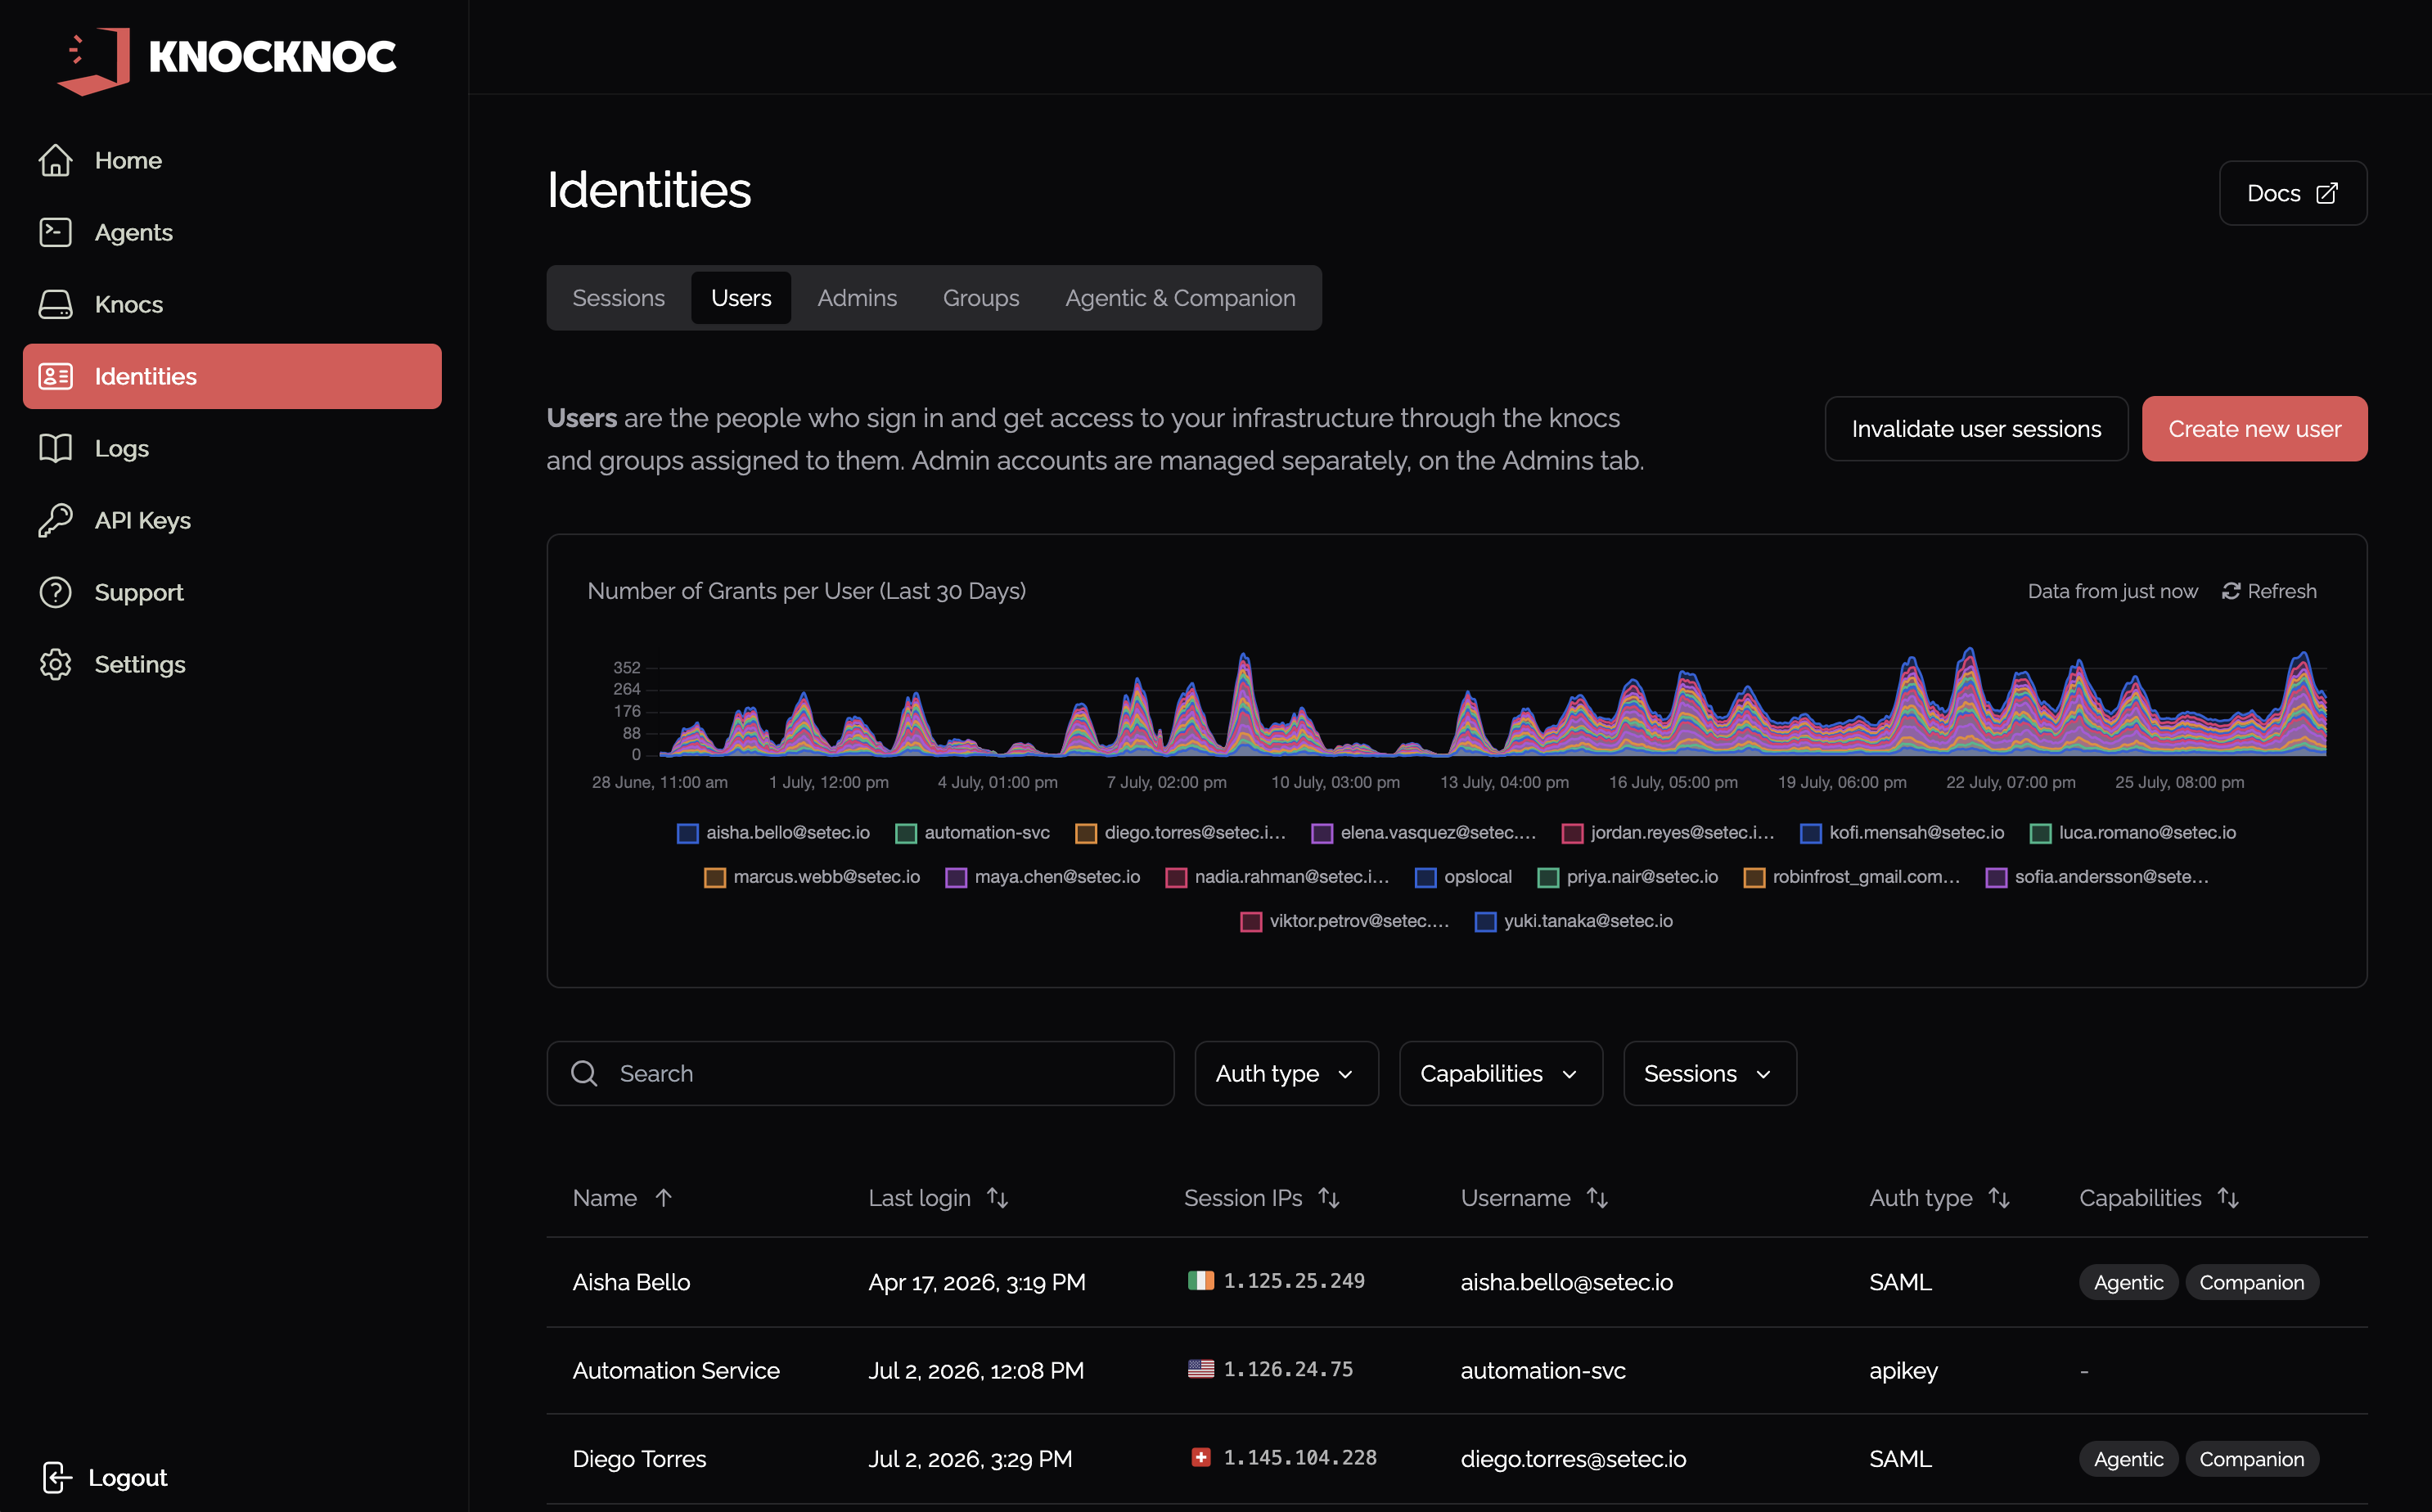Click the Support question mark icon
Screen dimensions: 2432x1512
[x=55, y=592]
